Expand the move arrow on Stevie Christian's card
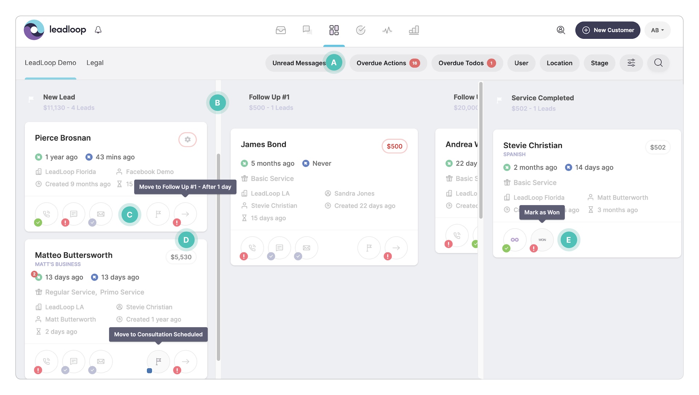This screenshot has height=395, width=699. click(569, 240)
